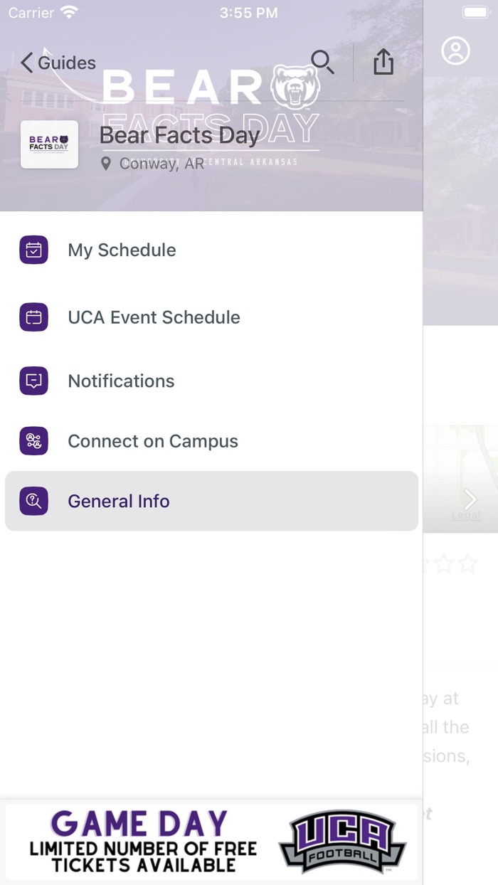Tap the Connect on Campus network icon
The height and width of the screenshot is (885, 498).
coord(33,441)
